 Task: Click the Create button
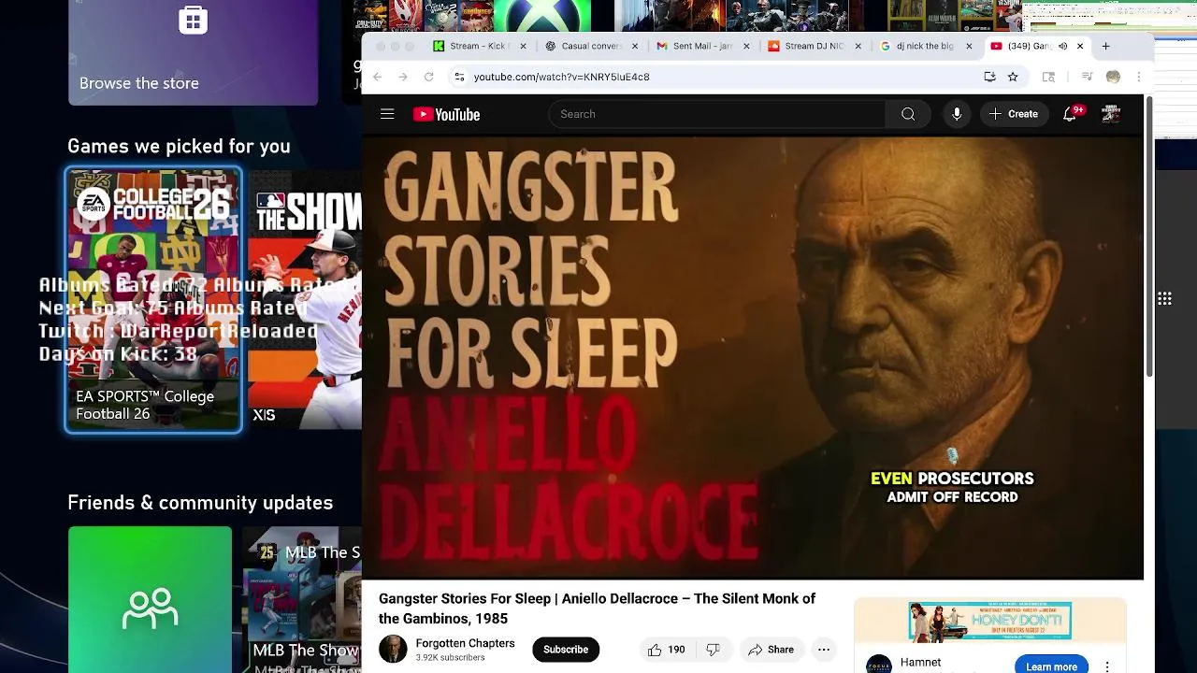tap(1014, 114)
